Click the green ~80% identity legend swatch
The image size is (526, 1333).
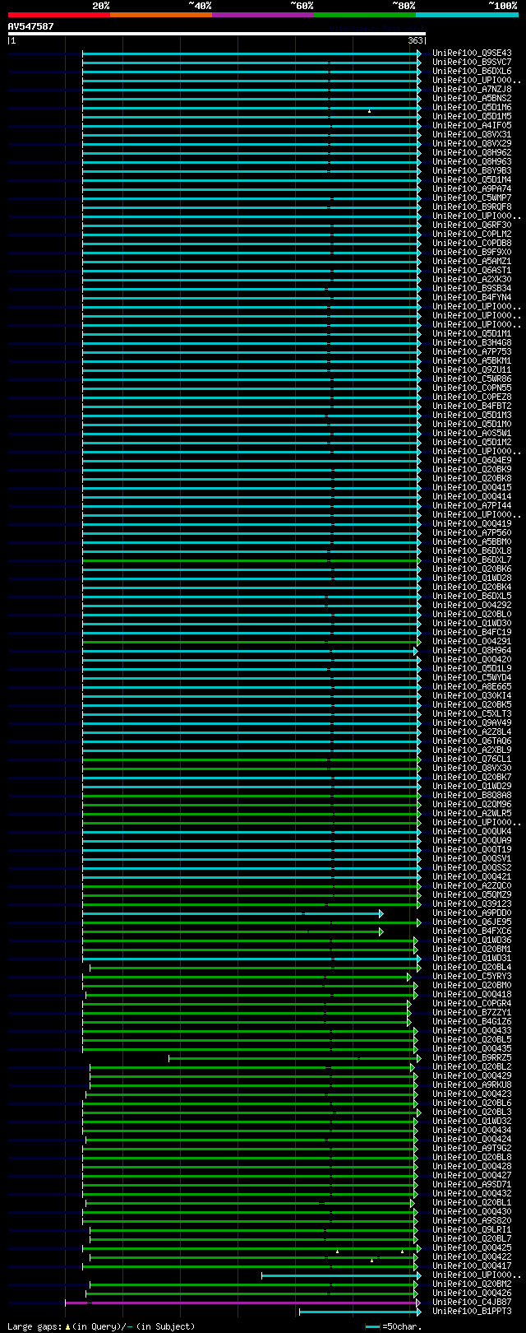tap(365, 15)
